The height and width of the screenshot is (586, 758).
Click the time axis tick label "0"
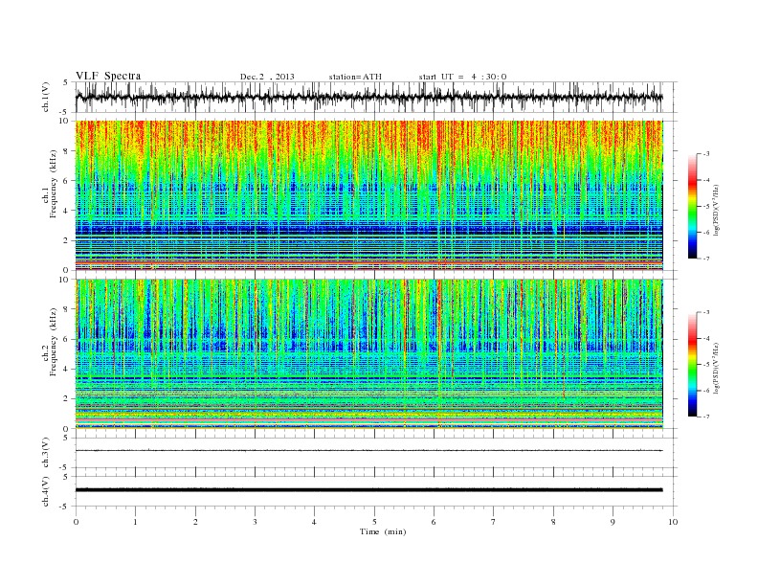[76, 522]
